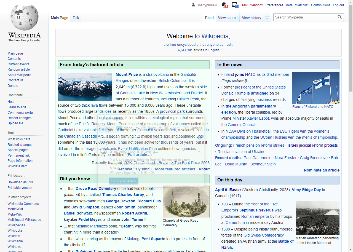Image resolution: width=353 pixels, height=252 pixels.
Task: Open the stratovolcano link in featured article
Action: click(x=157, y=74)
